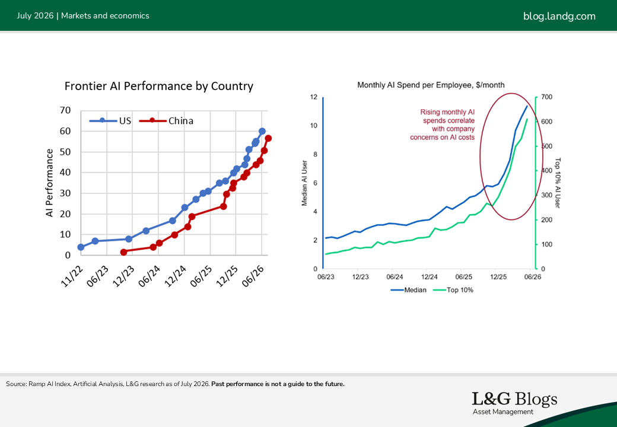Viewport: 617px width, 427px height.
Task: Click the 12/24 x-axis label on left chart
Action: click(176, 276)
